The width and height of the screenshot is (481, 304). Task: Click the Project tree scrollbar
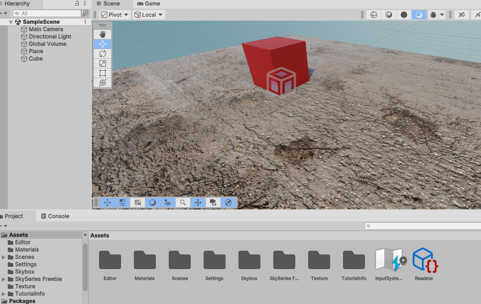point(85,267)
